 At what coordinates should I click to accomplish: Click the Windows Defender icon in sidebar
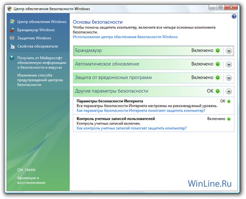click(12, 38)
